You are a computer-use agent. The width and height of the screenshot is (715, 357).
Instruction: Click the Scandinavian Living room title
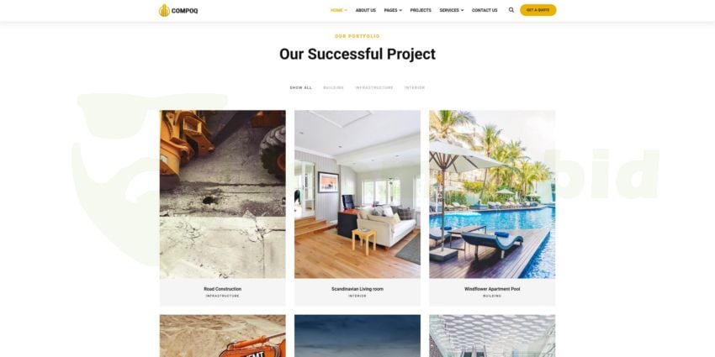click(357, 289)
